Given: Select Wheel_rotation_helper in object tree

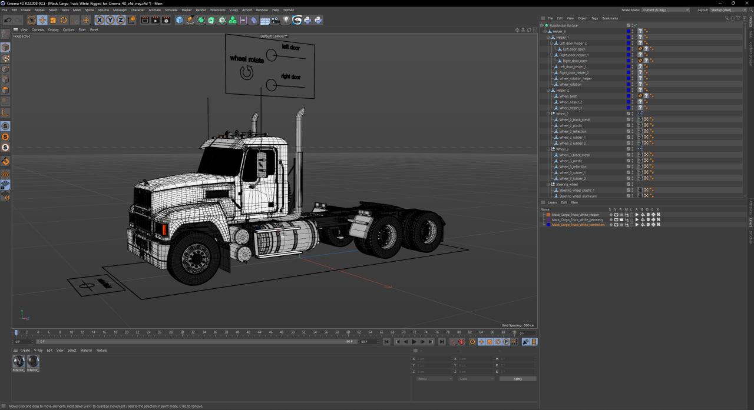Looking at the screenshot, I should [x=576, y=78].
